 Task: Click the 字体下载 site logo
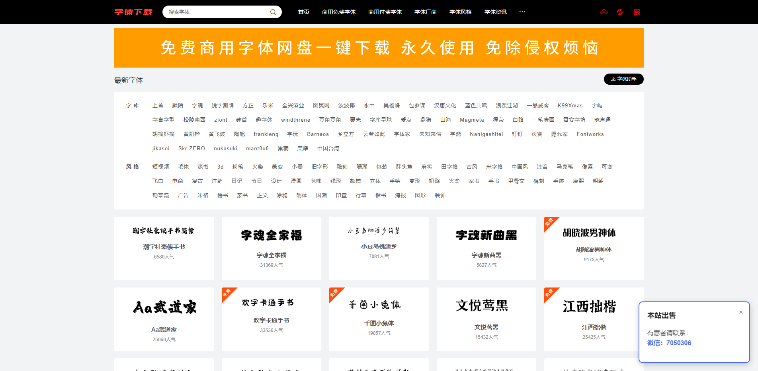pyautogui.click(x=133, y=12)
